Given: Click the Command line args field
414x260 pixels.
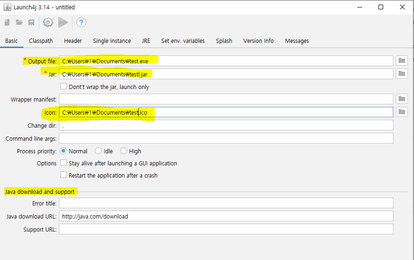Looking at the screenshot, I should [226, 138].
